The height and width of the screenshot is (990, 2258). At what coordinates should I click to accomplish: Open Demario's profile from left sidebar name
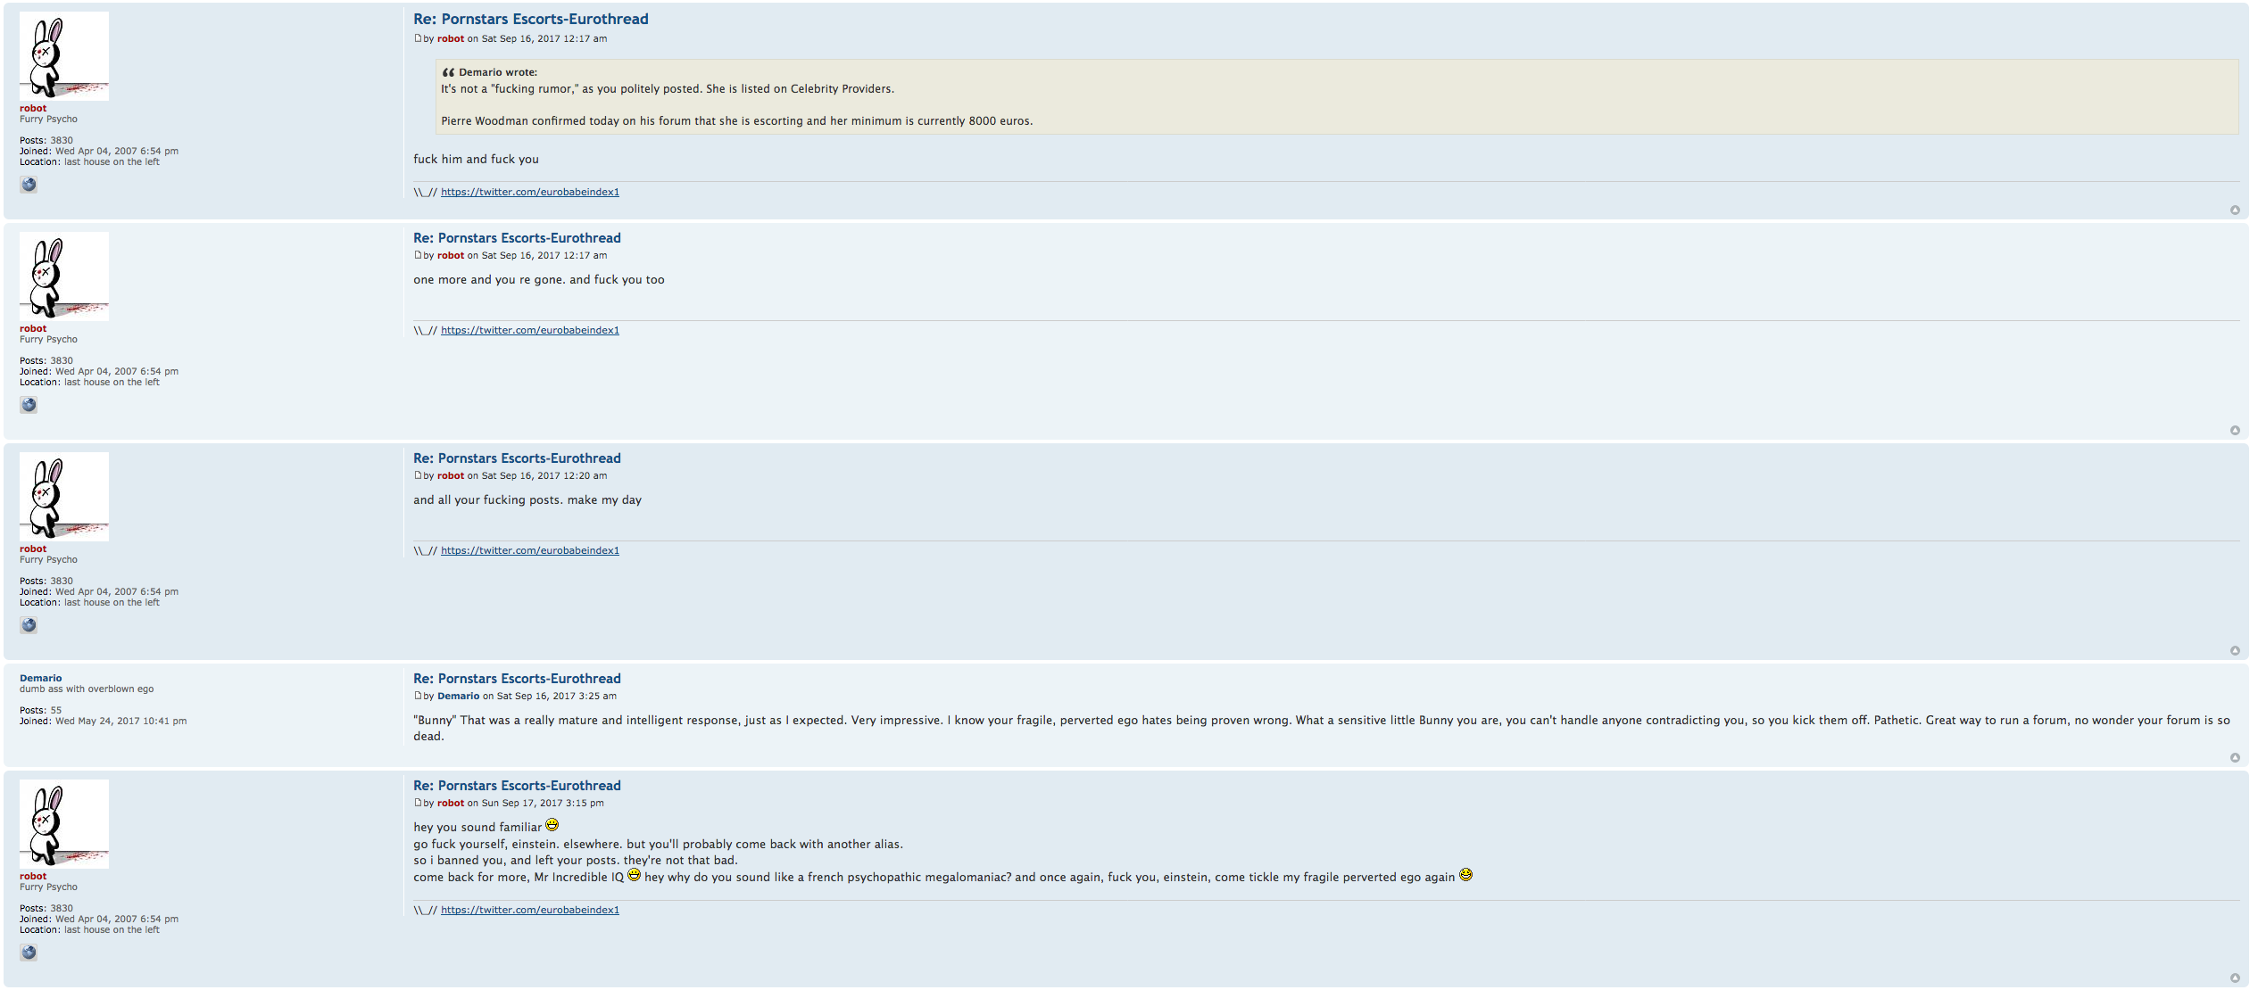pos(40,679)
